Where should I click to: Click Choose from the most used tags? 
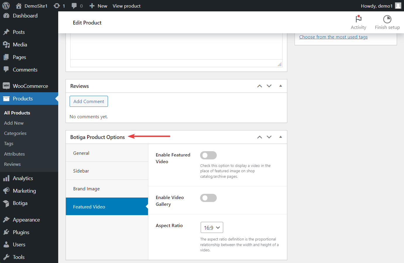(x=333, y=37)
